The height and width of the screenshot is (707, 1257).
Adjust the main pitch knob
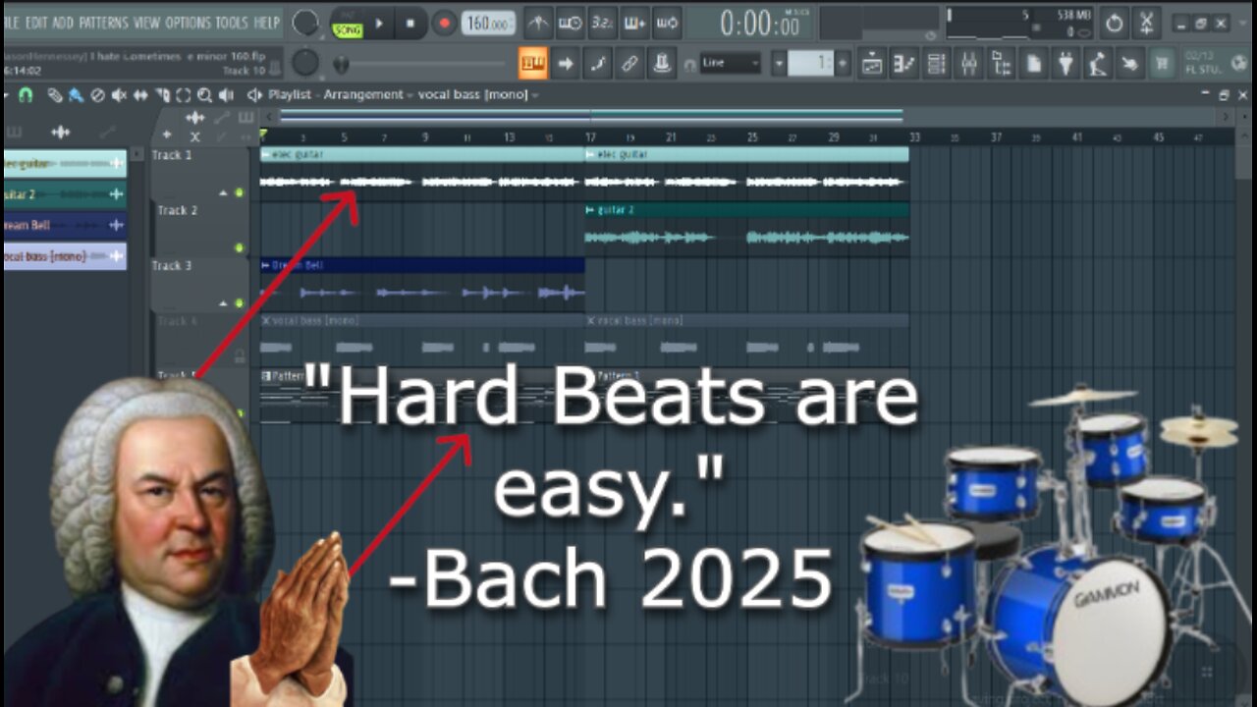(x=305, y=63)
